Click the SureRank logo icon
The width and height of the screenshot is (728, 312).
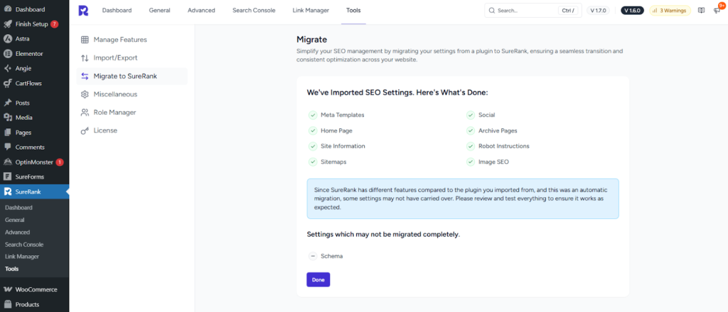(83, 11)
